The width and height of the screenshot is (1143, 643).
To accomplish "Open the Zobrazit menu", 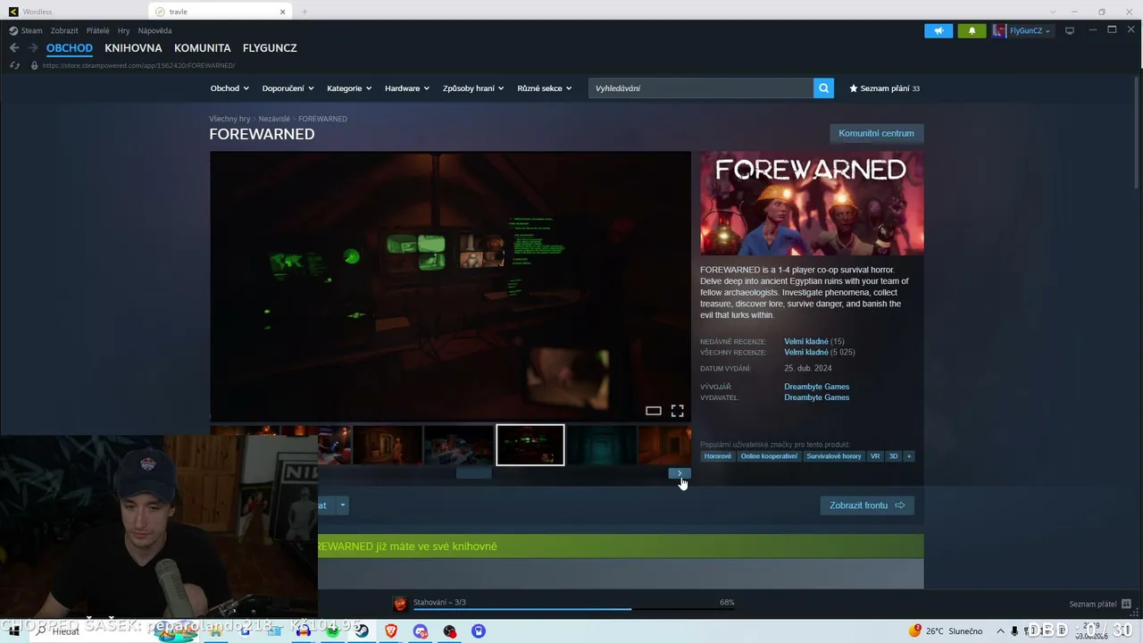I will (x=64, y=30).
